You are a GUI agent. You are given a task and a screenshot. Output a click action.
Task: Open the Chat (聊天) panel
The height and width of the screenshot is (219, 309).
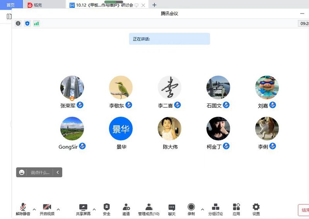point(172,209)
